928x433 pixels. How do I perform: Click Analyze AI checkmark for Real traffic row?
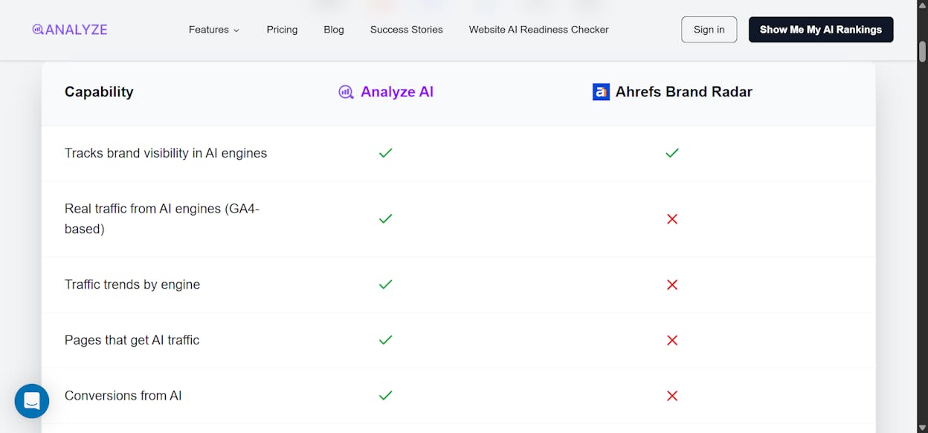point(385,219)
